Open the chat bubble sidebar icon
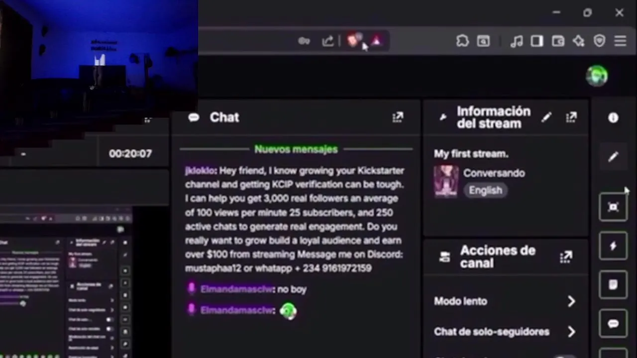637x358 pixels. click(x=613, y=324)
